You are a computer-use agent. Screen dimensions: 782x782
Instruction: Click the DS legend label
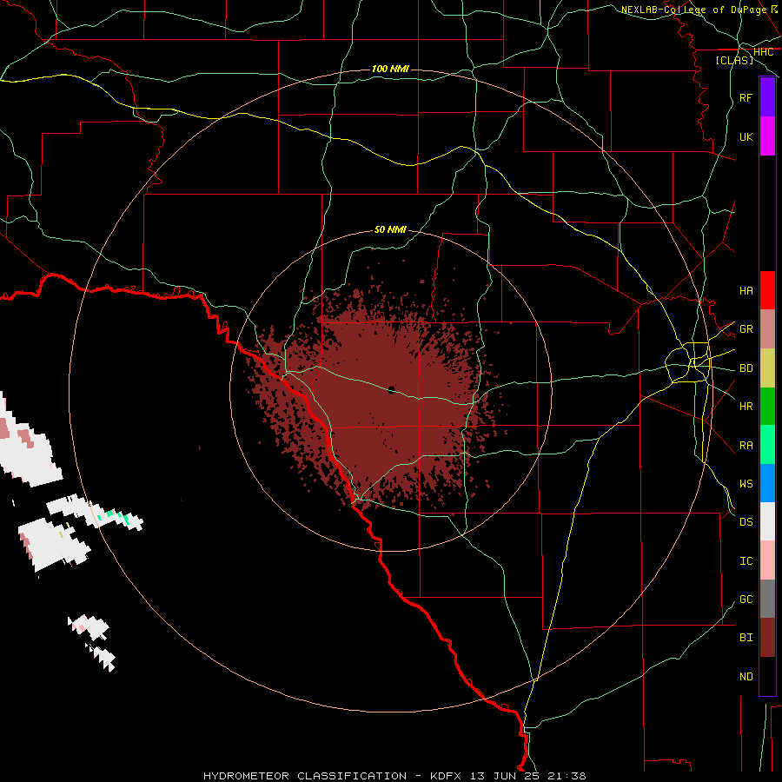[746, 522]
